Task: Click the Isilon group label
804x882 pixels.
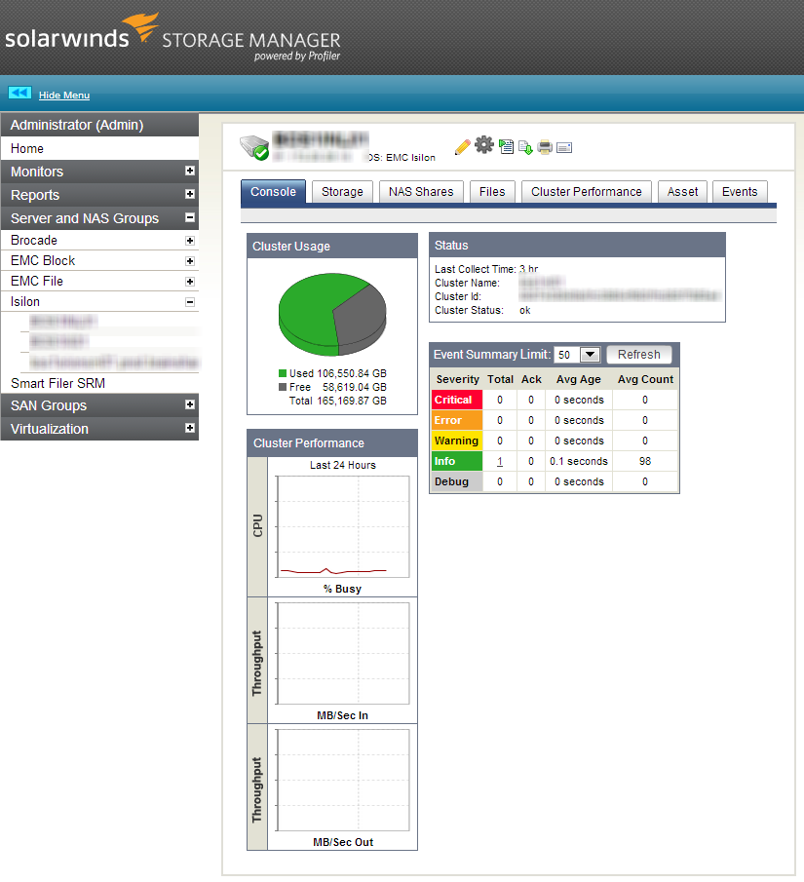Action: click(24, 301)
